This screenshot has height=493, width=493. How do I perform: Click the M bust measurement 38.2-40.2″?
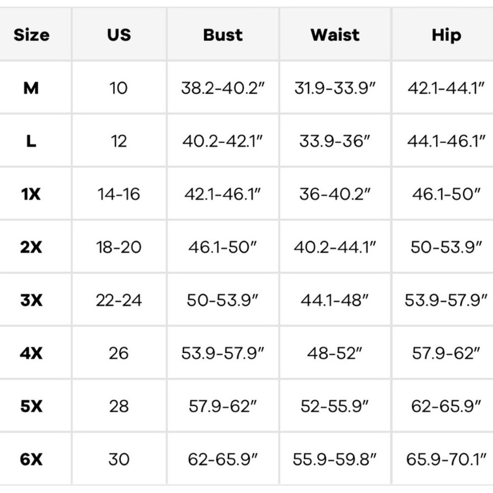click(x=223, y=88)
